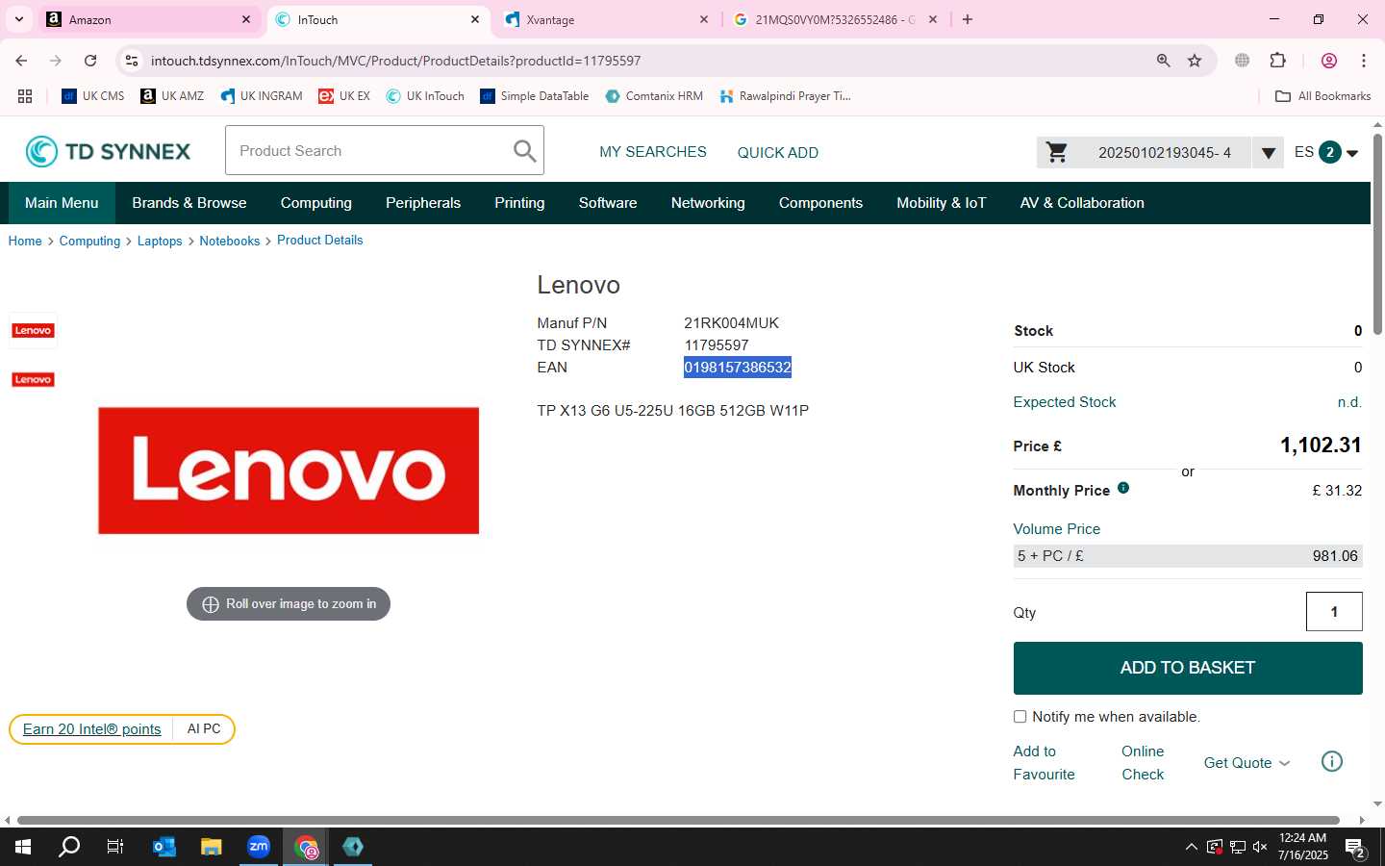Open the Main Menu tab
The width and height of the screenshot is (1385, 866).
[x=62, y=203]
